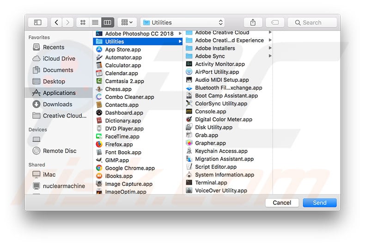Click the Grapher.app file name
Screen dimensions: 365x246
pyautogui.click(x=210, y=143)
